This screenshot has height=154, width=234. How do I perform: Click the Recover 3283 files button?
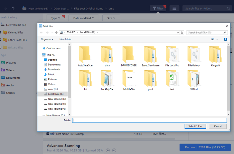[x=205, y=147]
